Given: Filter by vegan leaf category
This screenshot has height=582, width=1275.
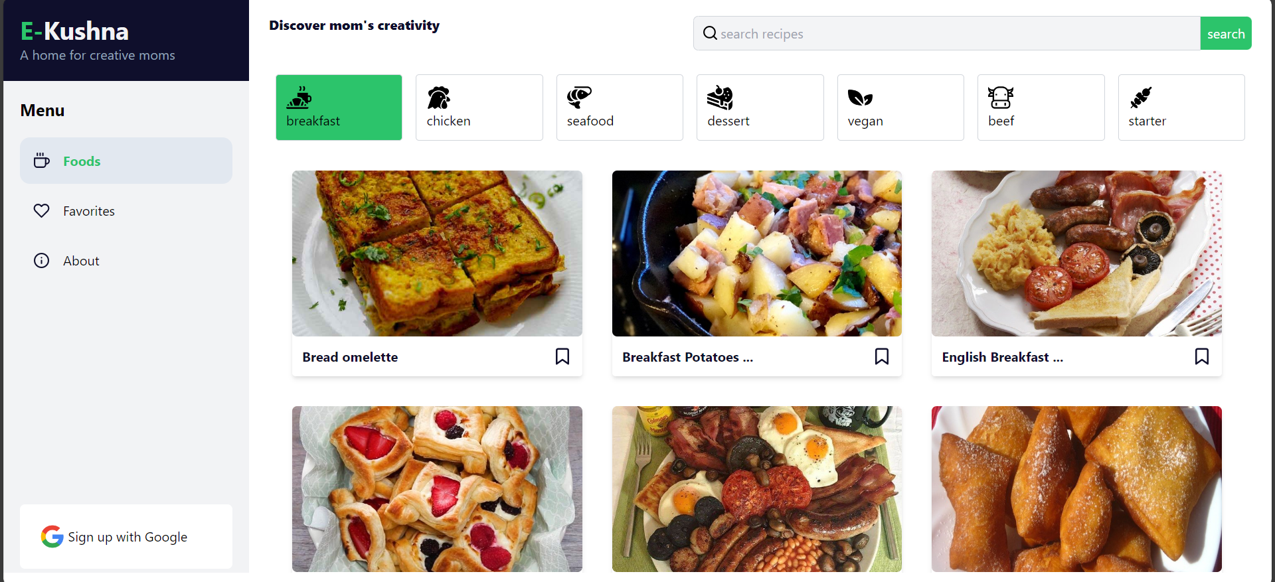Looking at the screenshot, I should coord(860,98).
